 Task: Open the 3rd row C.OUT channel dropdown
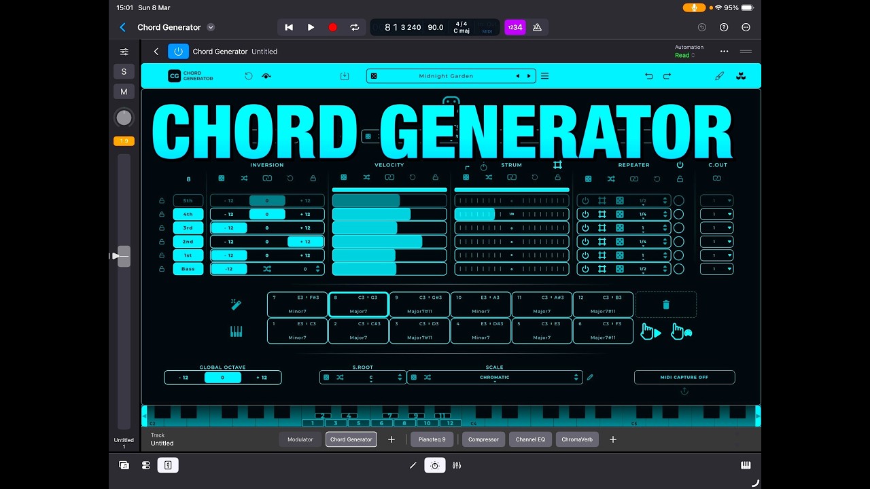tap(717, 228)
